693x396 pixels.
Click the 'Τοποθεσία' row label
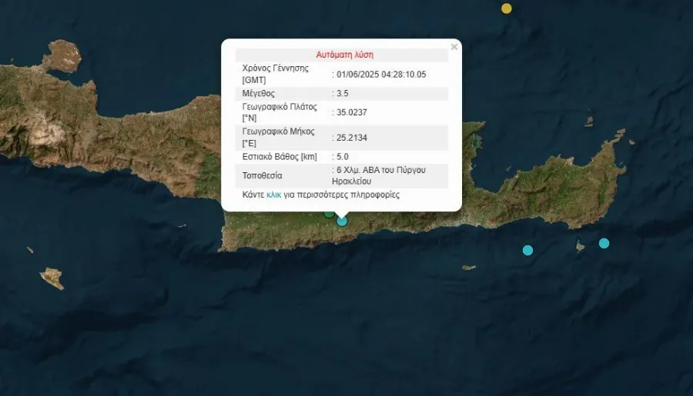click(262, 175)
